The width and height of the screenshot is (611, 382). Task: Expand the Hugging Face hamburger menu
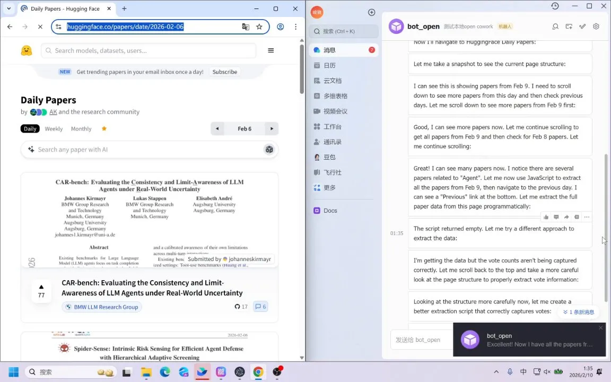point(271,50)
